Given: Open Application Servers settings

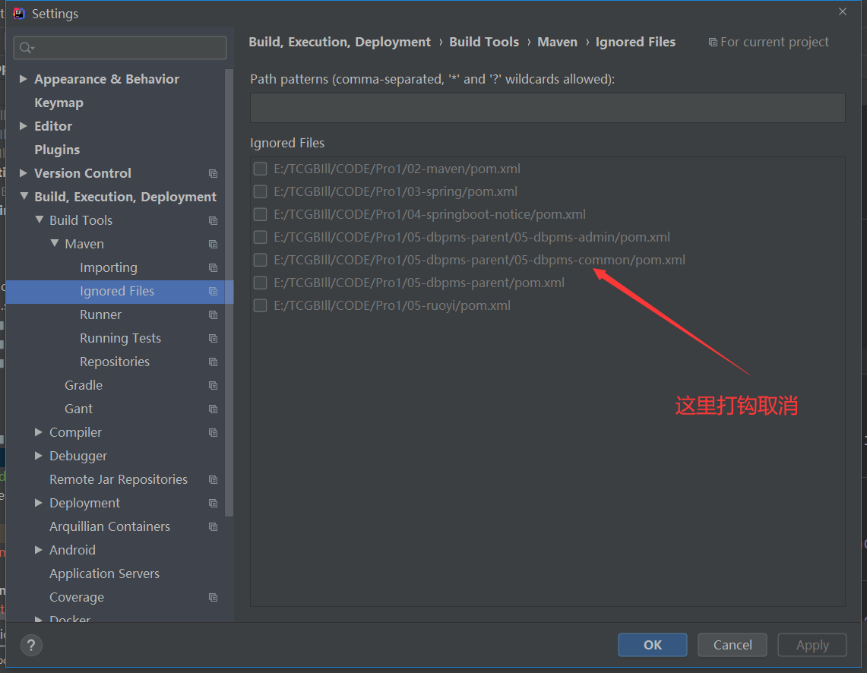Looking at the screenshot, I should coord(105,573).
